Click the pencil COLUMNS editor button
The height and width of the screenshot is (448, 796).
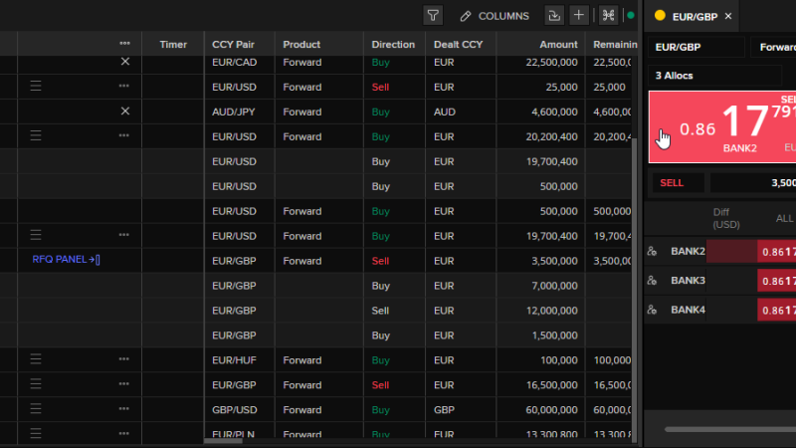(495, 16)
